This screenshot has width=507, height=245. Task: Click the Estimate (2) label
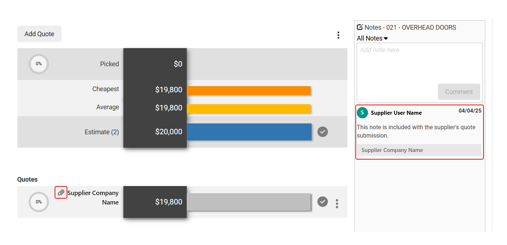102,132
